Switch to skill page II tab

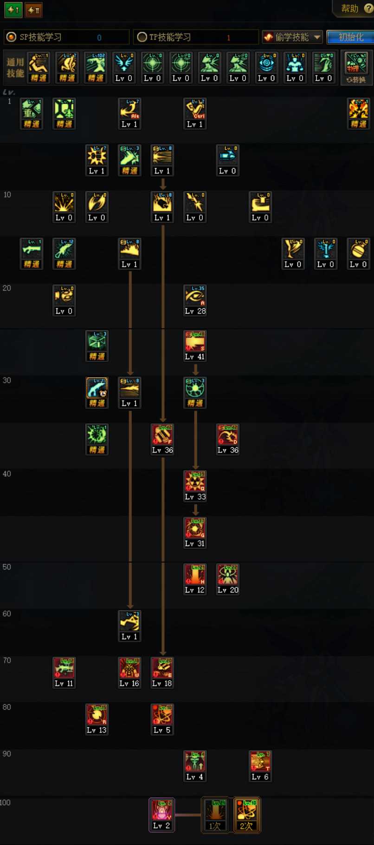(x=33, y=10)
